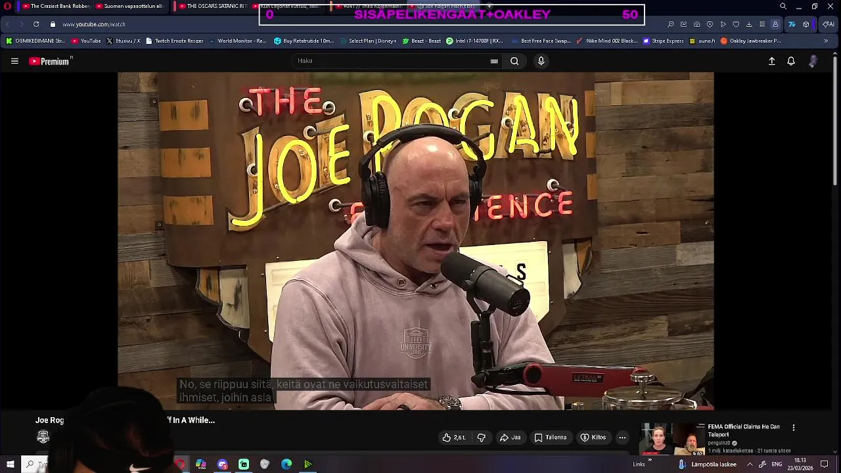Send thanks with the Kiitos button
Screen dimensions: 841x473
pos(593,438)
